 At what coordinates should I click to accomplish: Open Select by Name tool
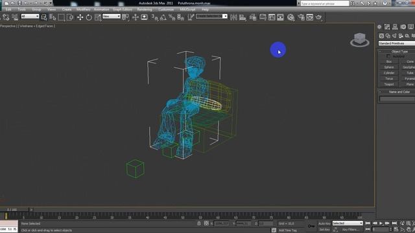click(53, 17)
